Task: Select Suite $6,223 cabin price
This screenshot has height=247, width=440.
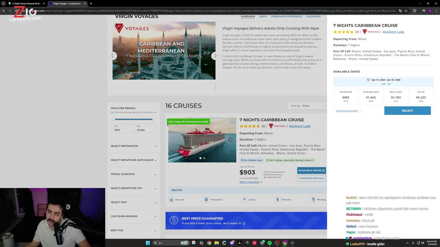Action: click(x=421, y=97)
